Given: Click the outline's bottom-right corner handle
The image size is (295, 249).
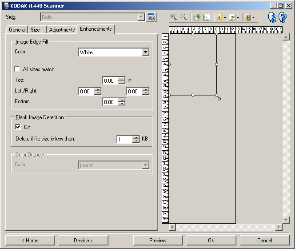Looking at the screenshot, I should tap(216, 95).
